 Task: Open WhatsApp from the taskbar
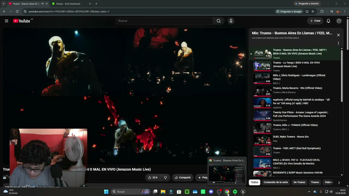pyautogui.click(x=203, y=192)
